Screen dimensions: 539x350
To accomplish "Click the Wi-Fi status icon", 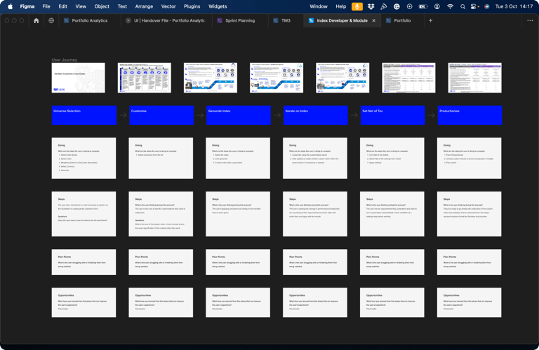I will tap(450, 6).
